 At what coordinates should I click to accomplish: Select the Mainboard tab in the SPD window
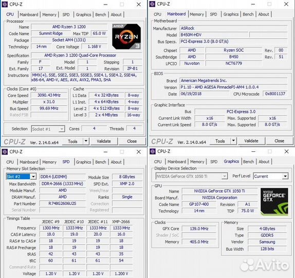pyautogui.click(x=29, y=162)
